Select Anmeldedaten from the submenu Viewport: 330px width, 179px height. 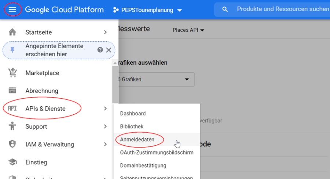coord(137,140)
